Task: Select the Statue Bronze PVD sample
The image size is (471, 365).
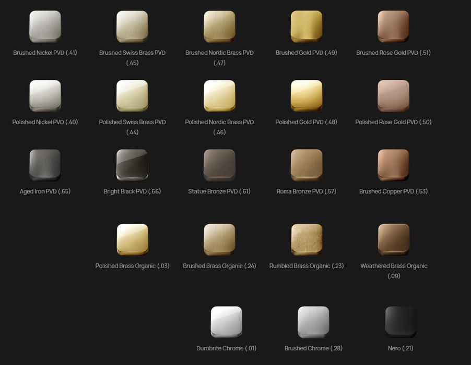Action: click(219, 165)
